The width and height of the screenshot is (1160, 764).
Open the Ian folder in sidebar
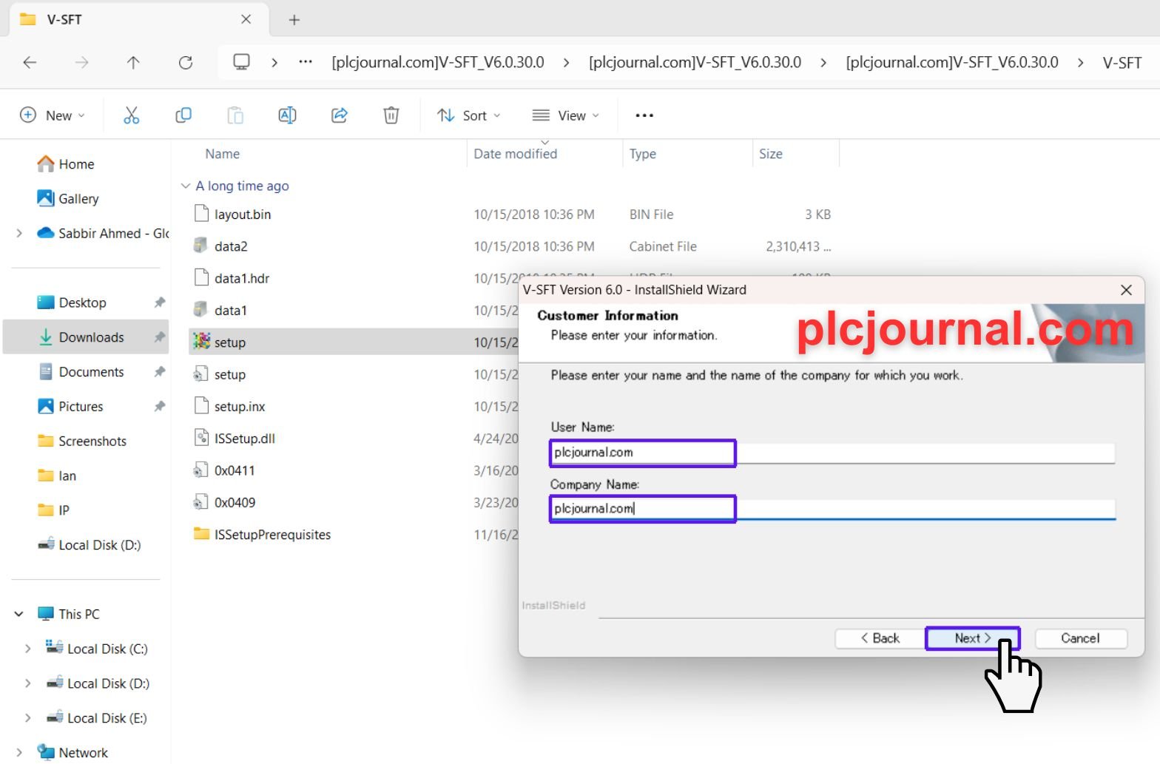pyautogui.click(x=57, y=476)
